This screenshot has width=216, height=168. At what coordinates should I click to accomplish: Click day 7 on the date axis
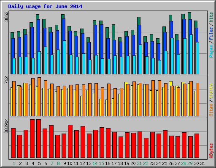pyautogui.click(x=52, y=163)
